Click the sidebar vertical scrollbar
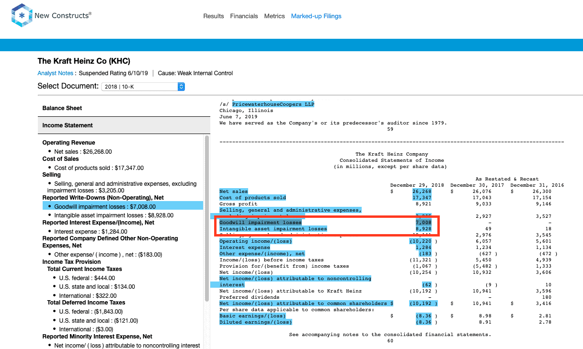This screenshot has width=583, height=349. 207,218
